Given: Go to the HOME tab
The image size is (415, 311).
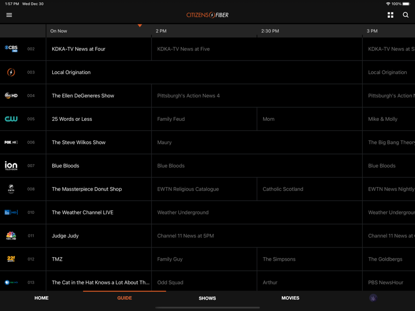Looking at the screenshot, I should pos(41,298).
